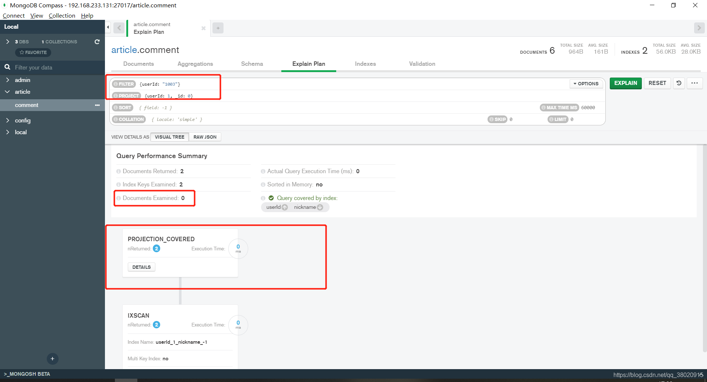The image size is (707, 382).
Task: Close the article.comment tab
Action: (x=203, y=28)
